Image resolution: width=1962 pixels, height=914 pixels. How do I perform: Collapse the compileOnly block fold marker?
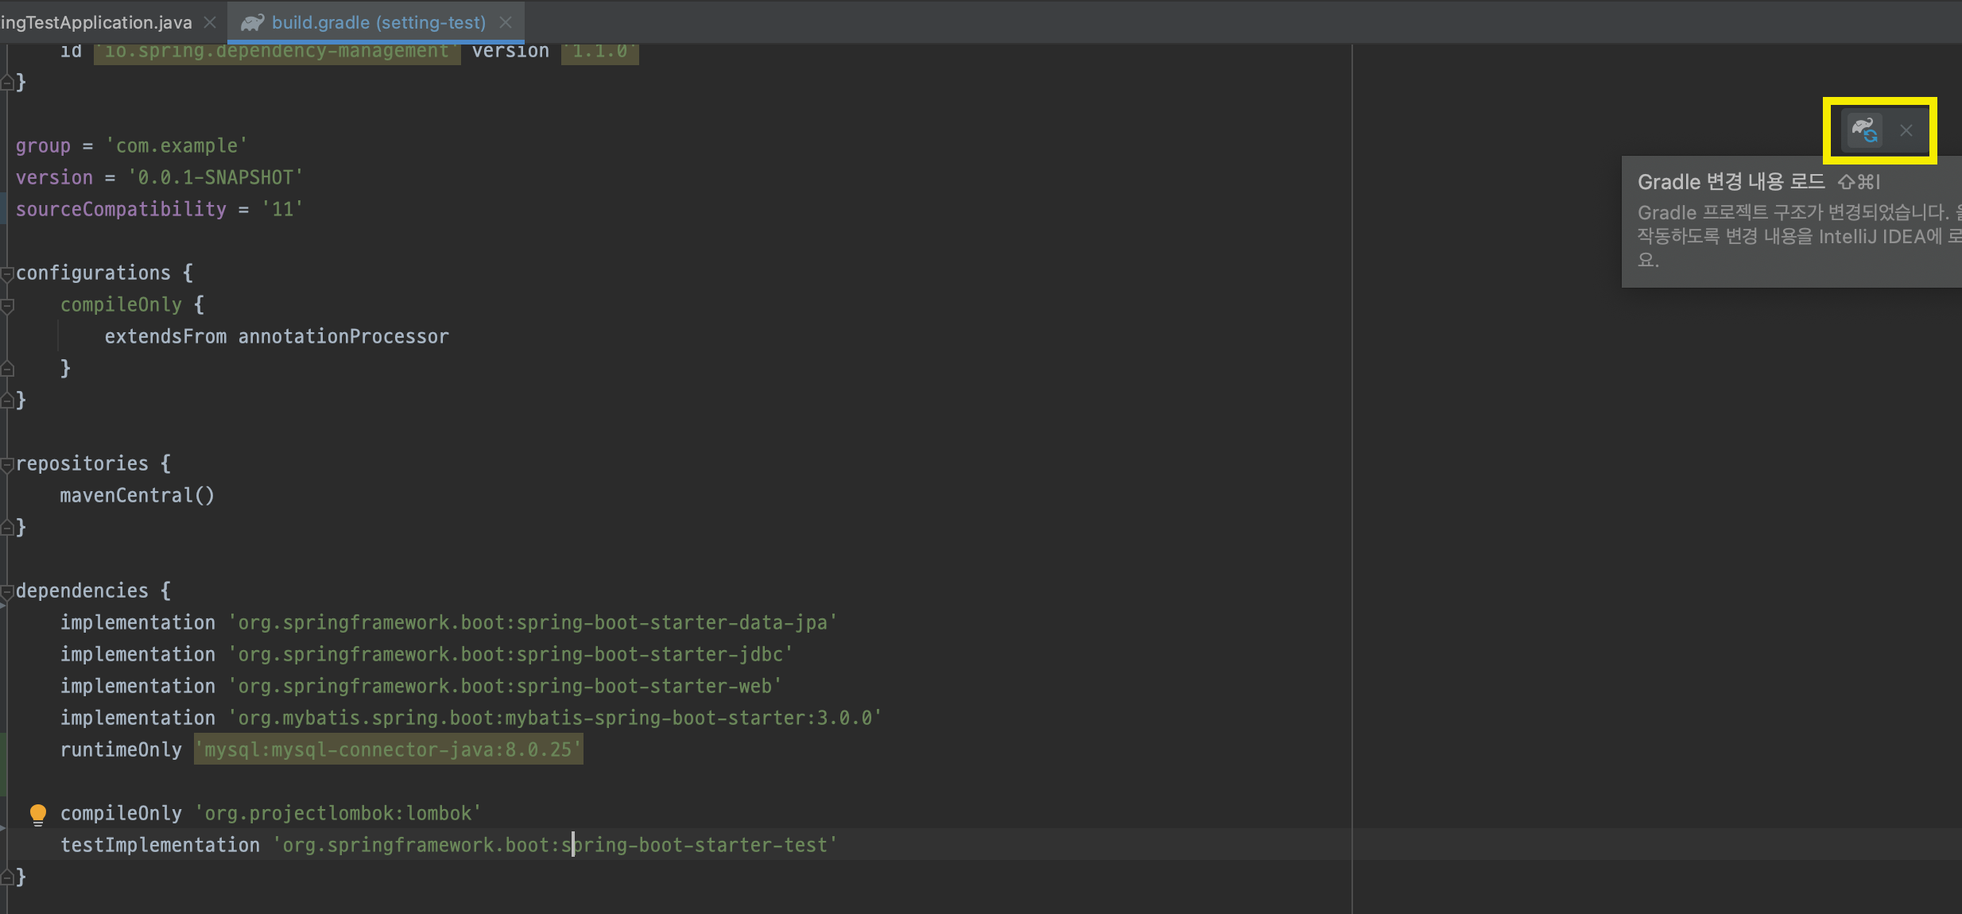tap(7, 306)
